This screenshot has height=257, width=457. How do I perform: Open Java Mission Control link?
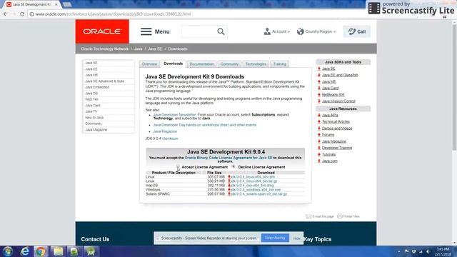coord(338,101)
